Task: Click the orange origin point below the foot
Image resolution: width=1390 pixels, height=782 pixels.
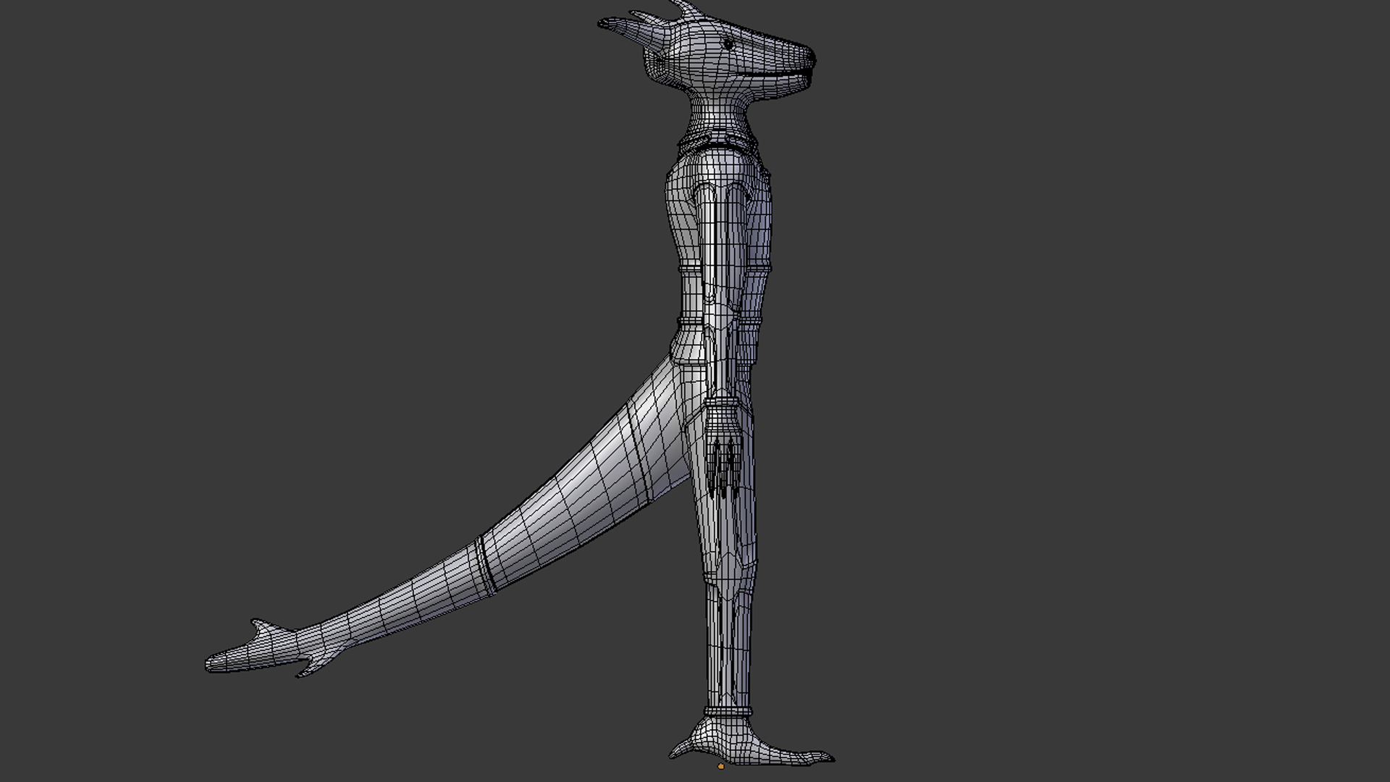Action: (x=720, y=766)
